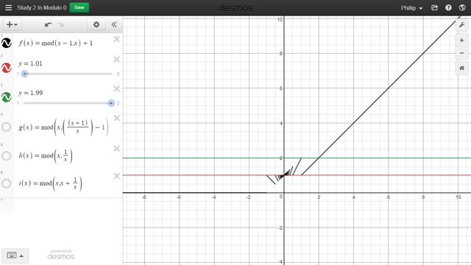Toggle the on-screen keyboard
This screenshot has width=471, height=265.
[x=12, y=255]
